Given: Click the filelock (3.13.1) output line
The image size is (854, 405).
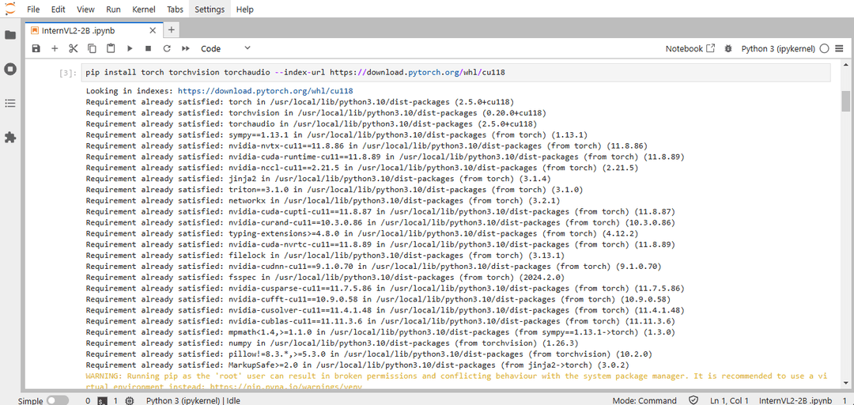Looking at the screenshot, I should pos(325,255).
